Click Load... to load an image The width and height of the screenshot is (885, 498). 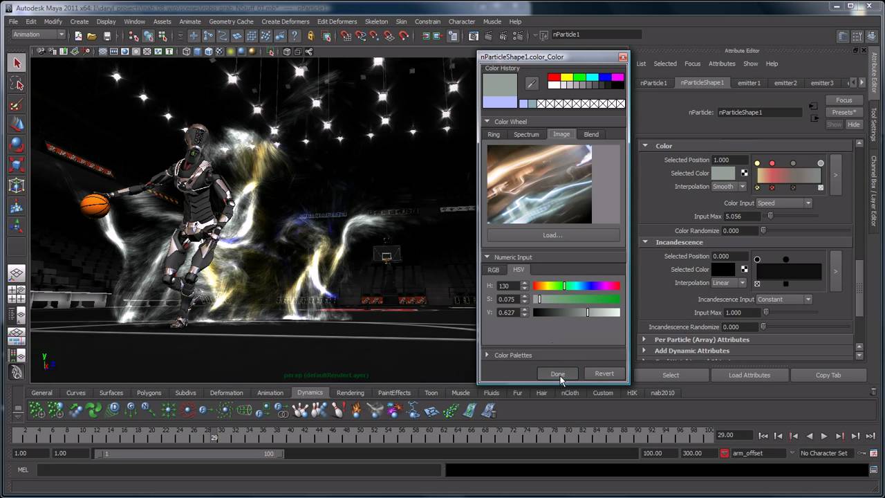click(552, 235)
